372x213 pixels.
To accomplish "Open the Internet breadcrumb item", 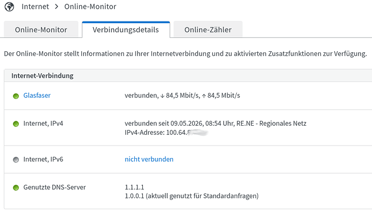I will point(35,6).
